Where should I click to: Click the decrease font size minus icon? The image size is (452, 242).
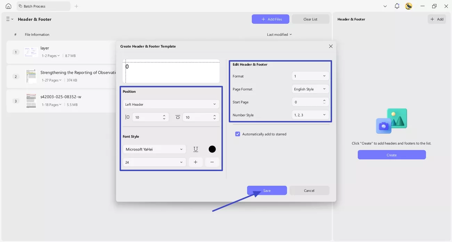tap(212, 162)
